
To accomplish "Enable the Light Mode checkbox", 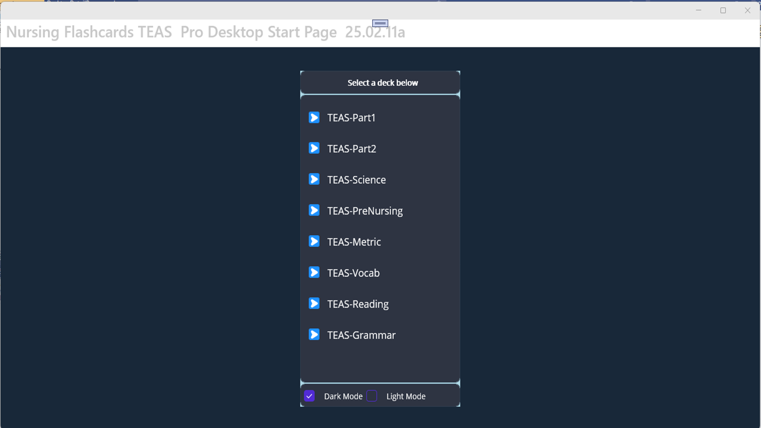I will click(x=372, y=396).
